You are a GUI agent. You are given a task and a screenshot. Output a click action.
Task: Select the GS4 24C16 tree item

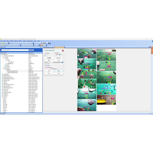(x=11, y=62)
